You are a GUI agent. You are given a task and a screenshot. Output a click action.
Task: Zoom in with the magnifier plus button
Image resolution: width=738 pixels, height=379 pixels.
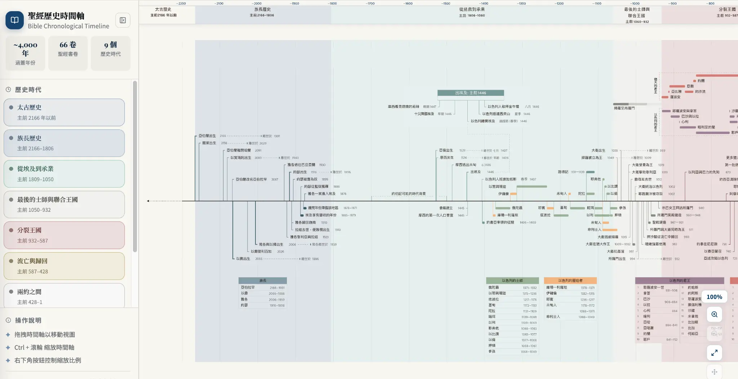click(714, 315)
